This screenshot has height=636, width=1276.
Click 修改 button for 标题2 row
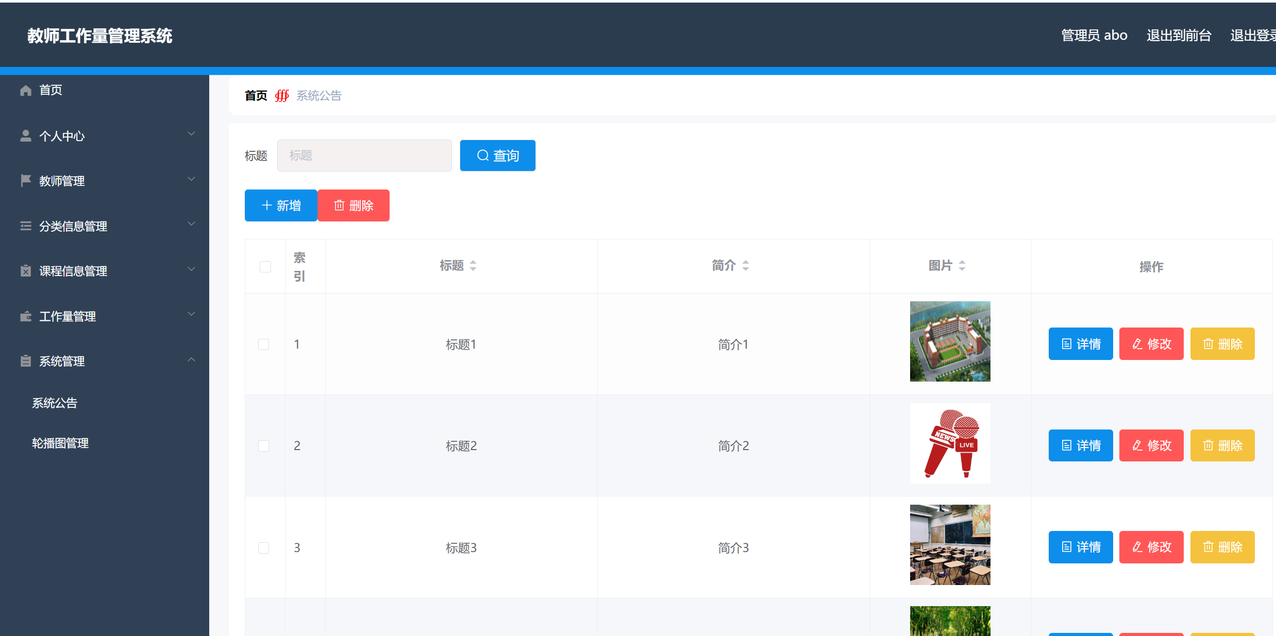(x=1151, y=445)
